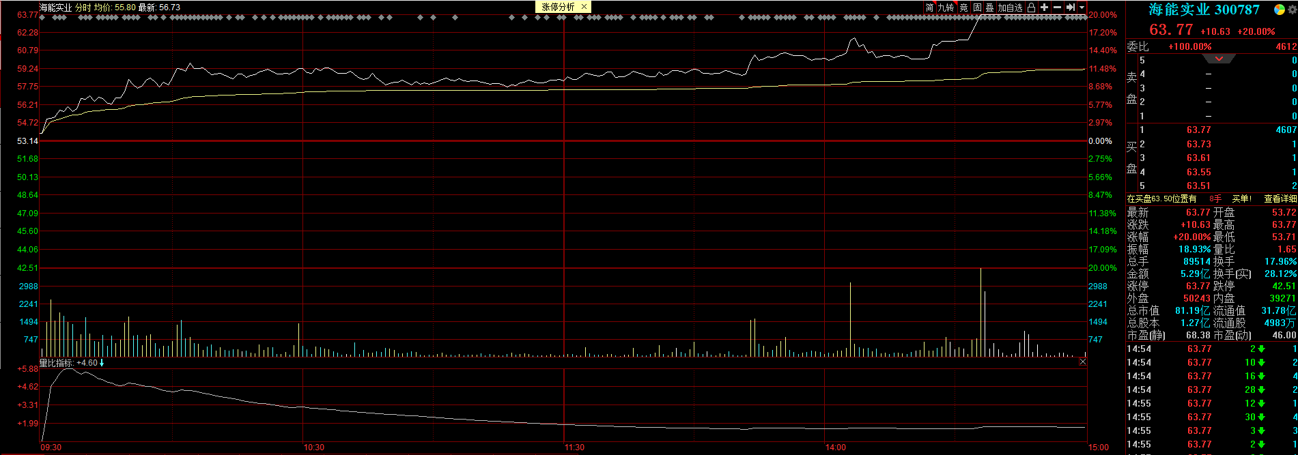
Task: Click the 市盈(静) value 68.38
Action: click(x=1198, y=335)
